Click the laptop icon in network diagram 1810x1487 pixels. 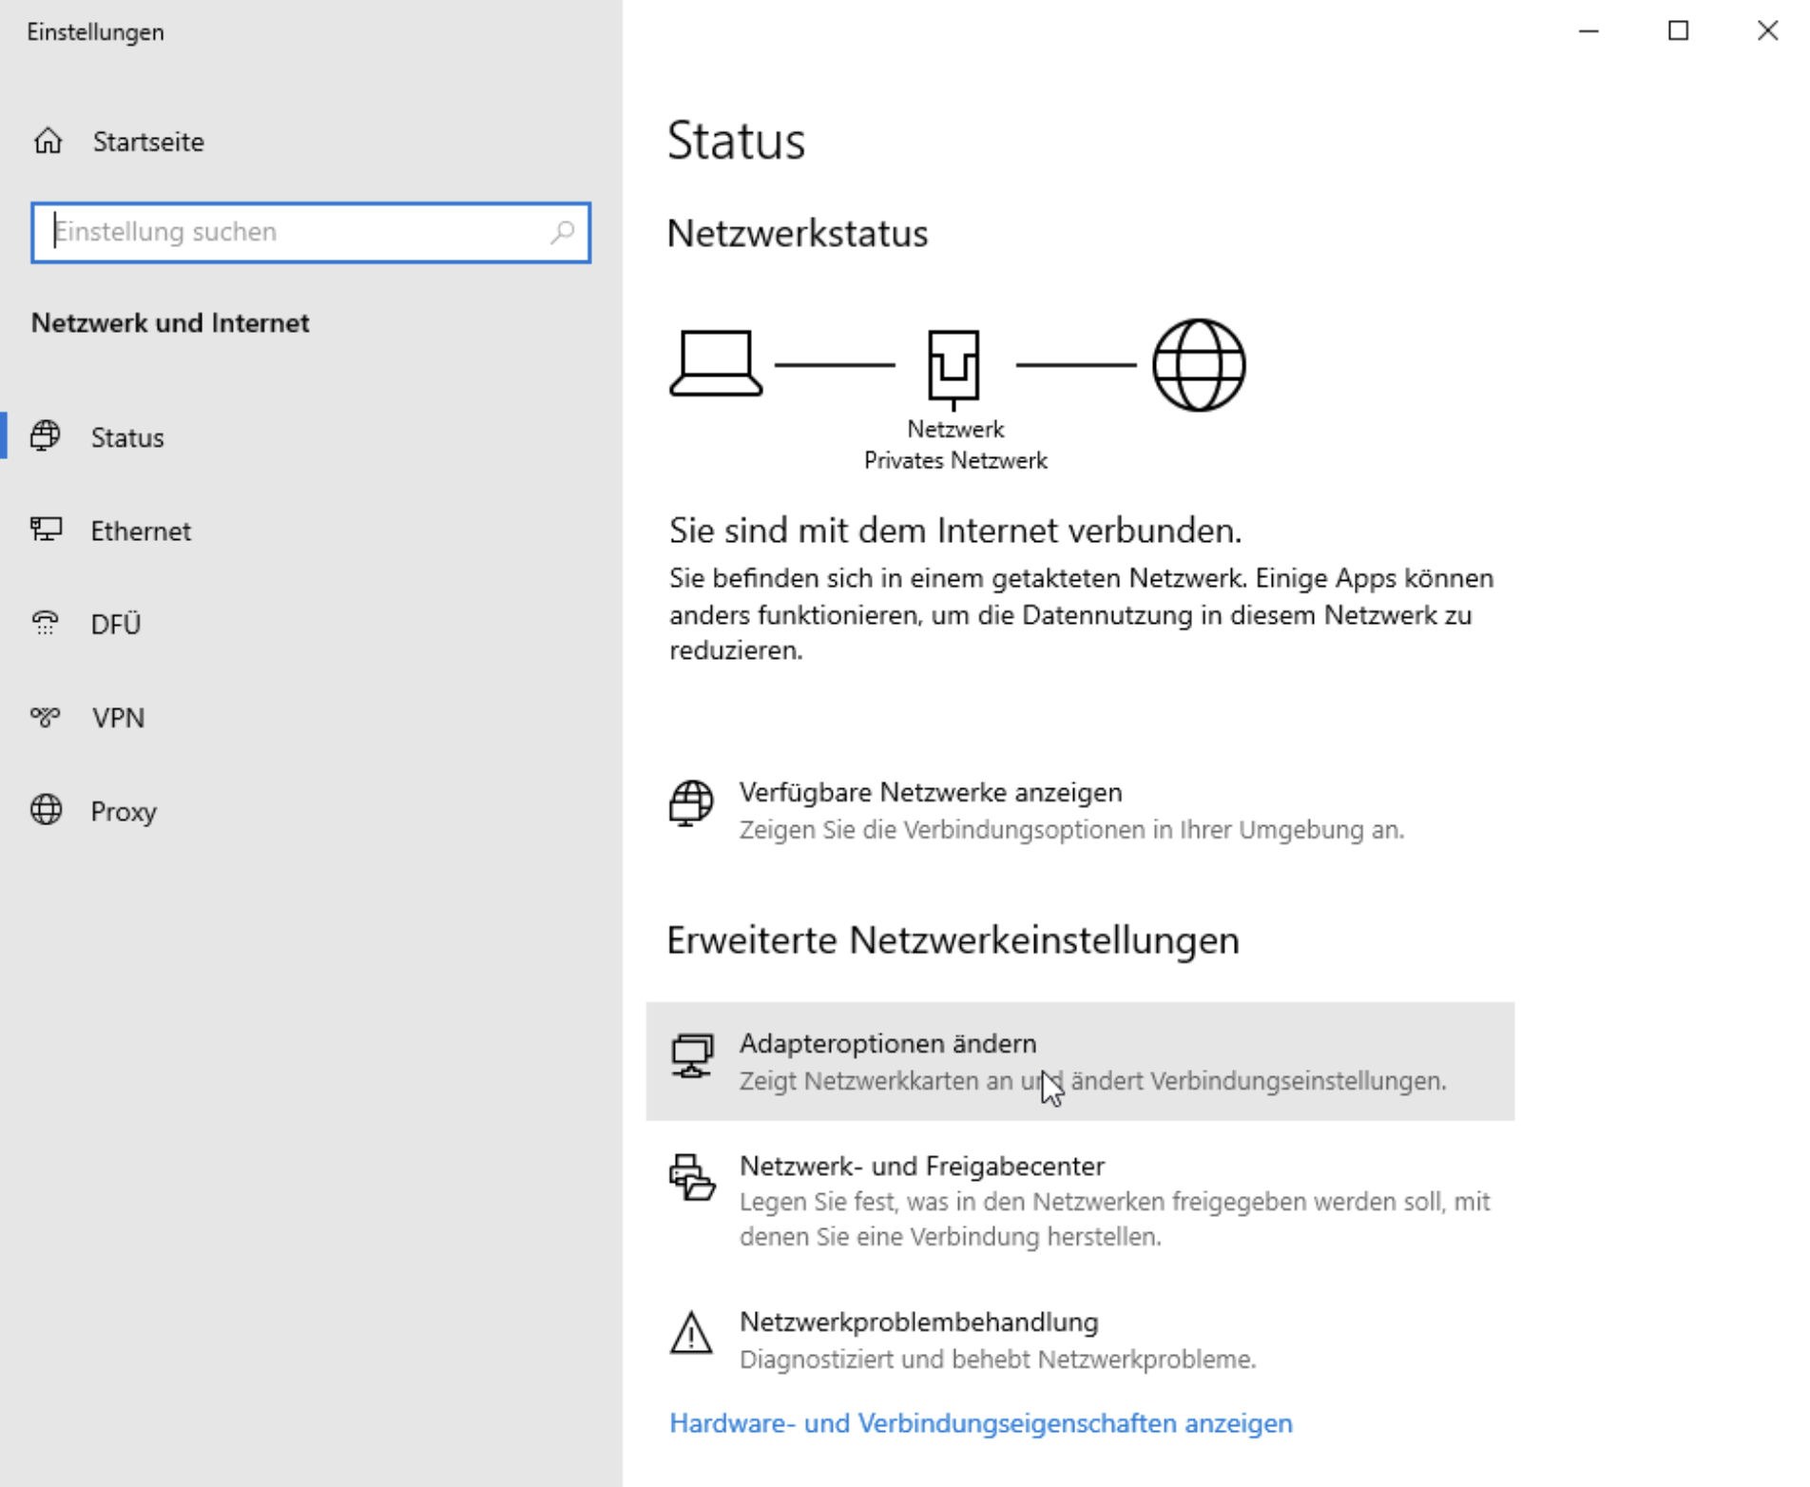pos(716,363)
